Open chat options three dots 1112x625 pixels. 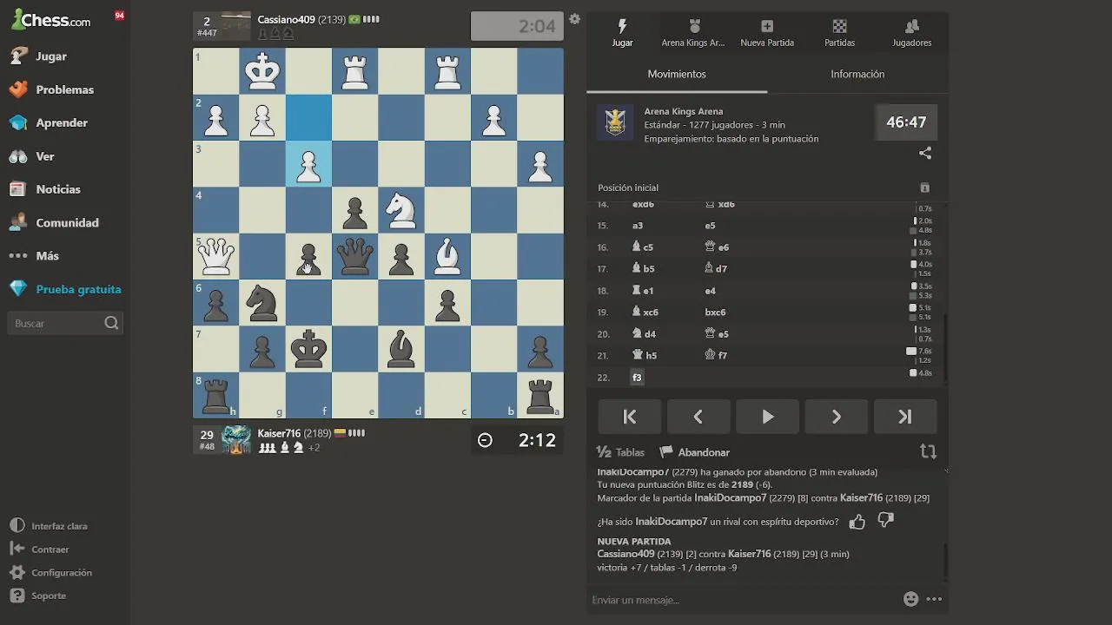[x=934, y=599]
